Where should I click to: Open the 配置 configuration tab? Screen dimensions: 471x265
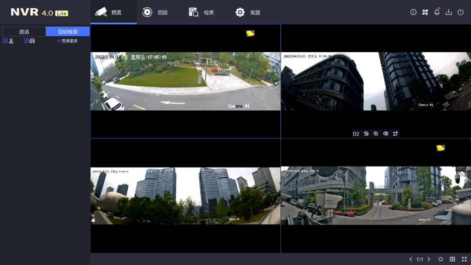[248, 12]
